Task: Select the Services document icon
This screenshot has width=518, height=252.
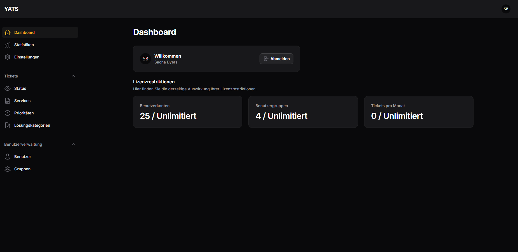Action: click(7, 100)
